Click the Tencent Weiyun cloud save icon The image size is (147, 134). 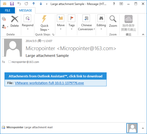point(128,19)
